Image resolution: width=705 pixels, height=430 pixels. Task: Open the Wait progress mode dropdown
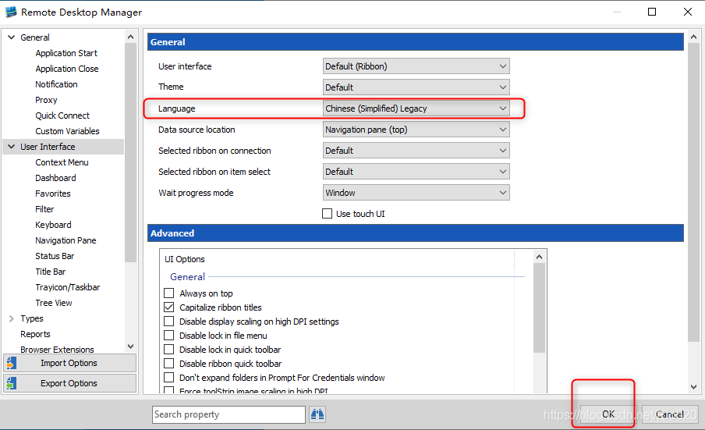416,193
